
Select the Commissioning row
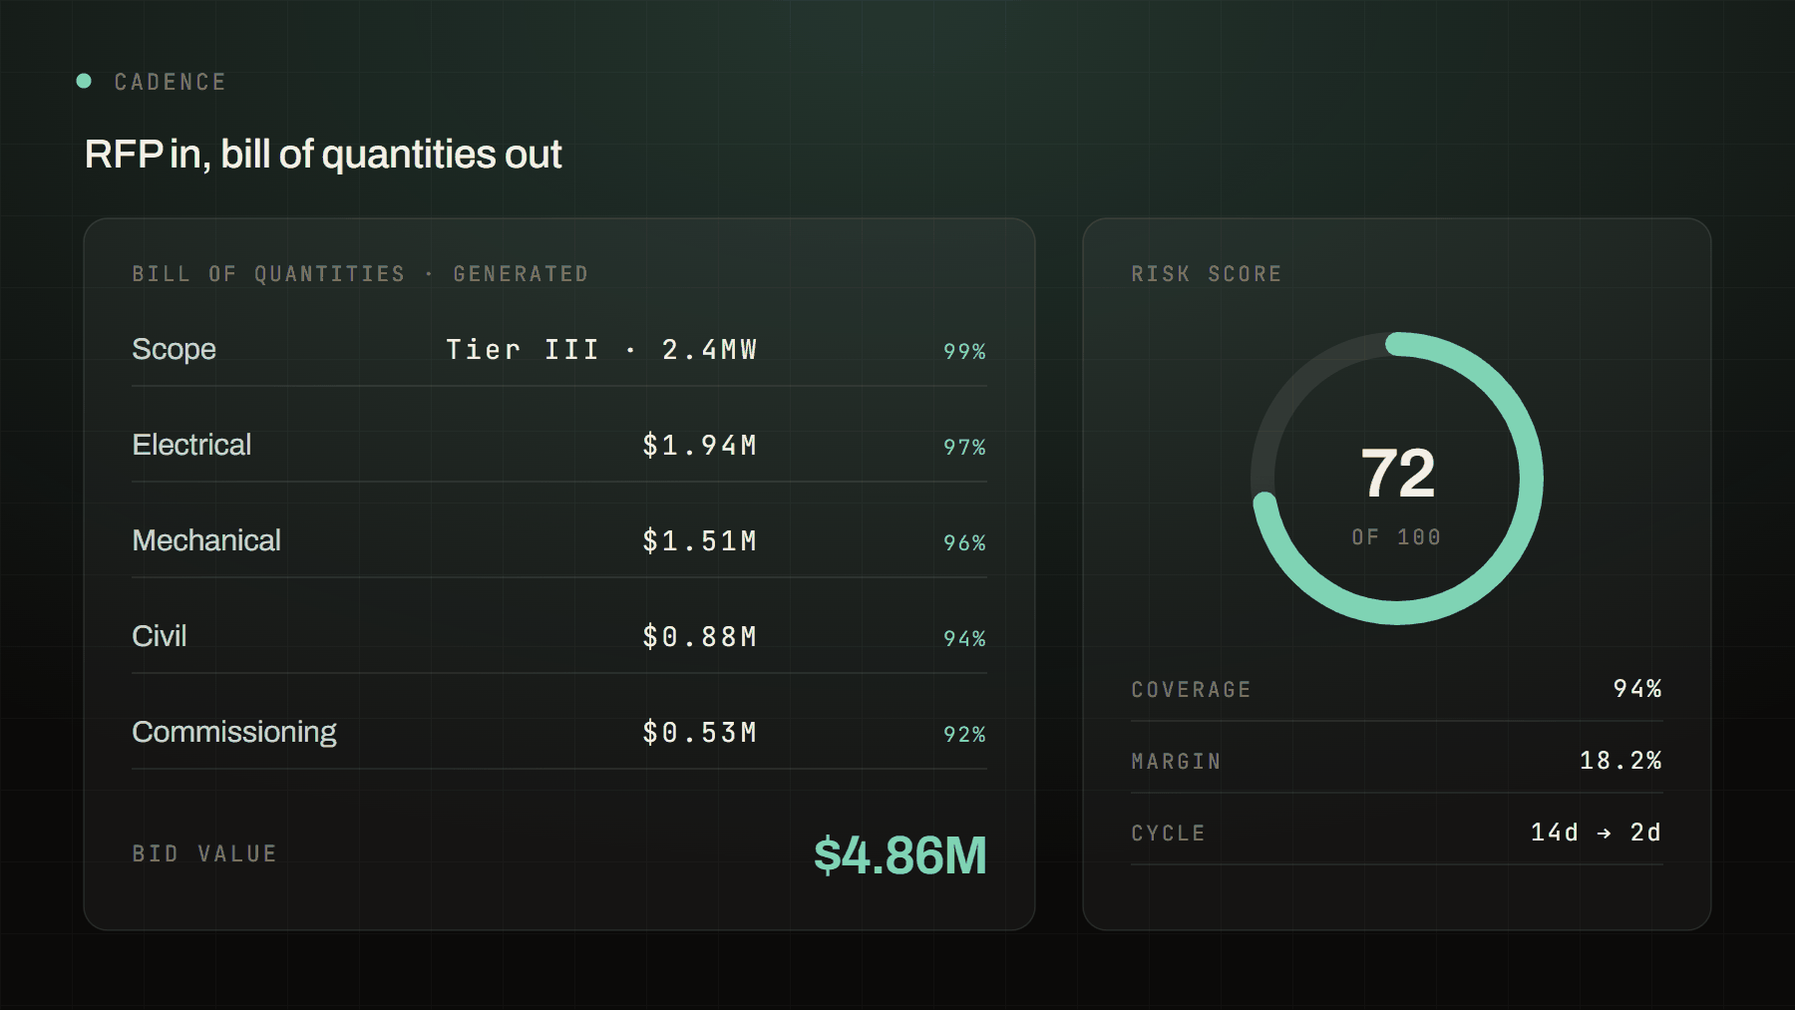(x=559, y=732)
